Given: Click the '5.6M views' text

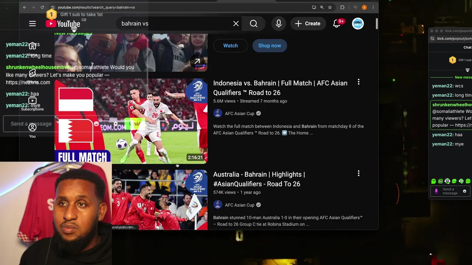Looking at the screenshot, I should coord(224,101).
